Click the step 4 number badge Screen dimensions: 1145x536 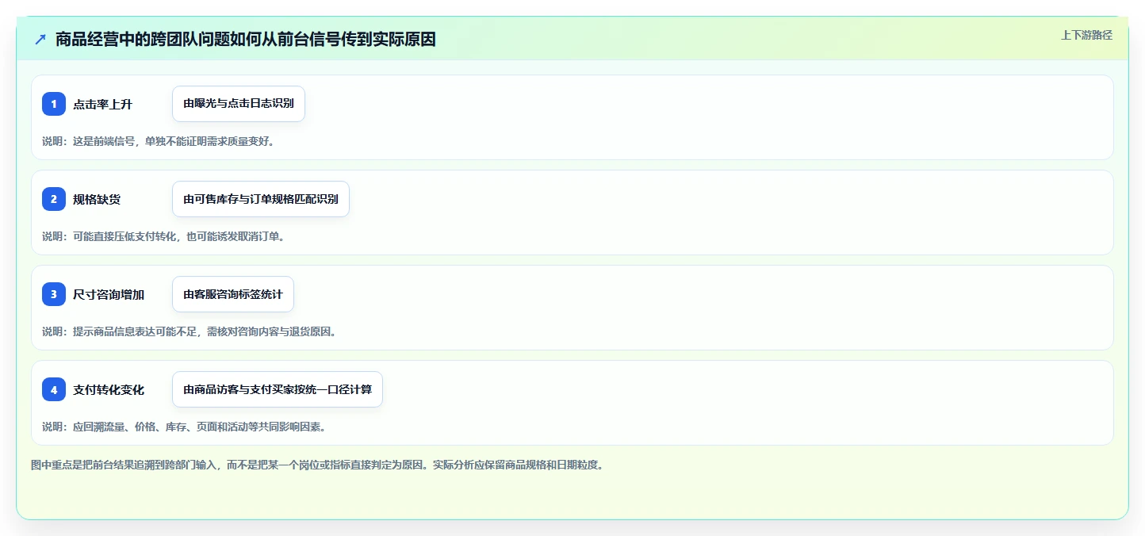[x=54, y=389]
